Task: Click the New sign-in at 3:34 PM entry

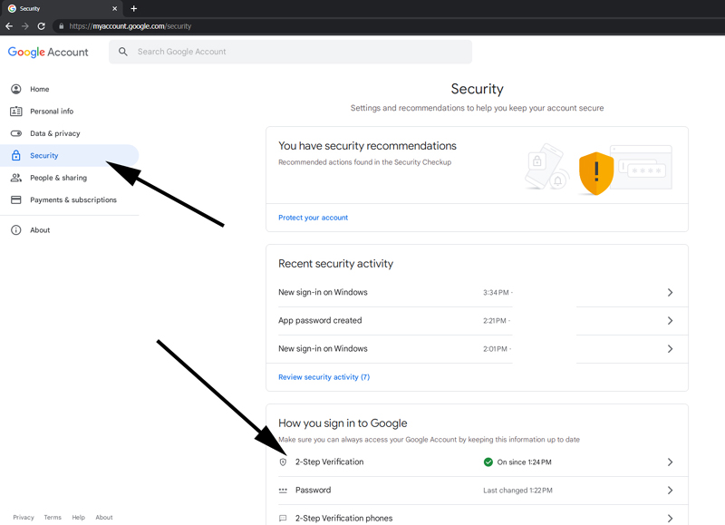Action: click(323, 292)
